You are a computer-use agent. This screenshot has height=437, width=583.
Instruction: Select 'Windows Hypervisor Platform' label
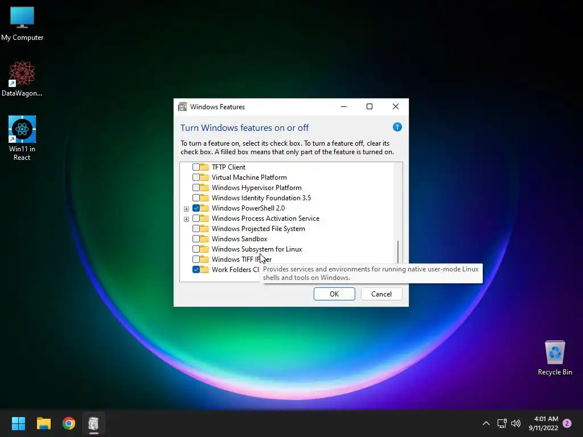[257, 188]
